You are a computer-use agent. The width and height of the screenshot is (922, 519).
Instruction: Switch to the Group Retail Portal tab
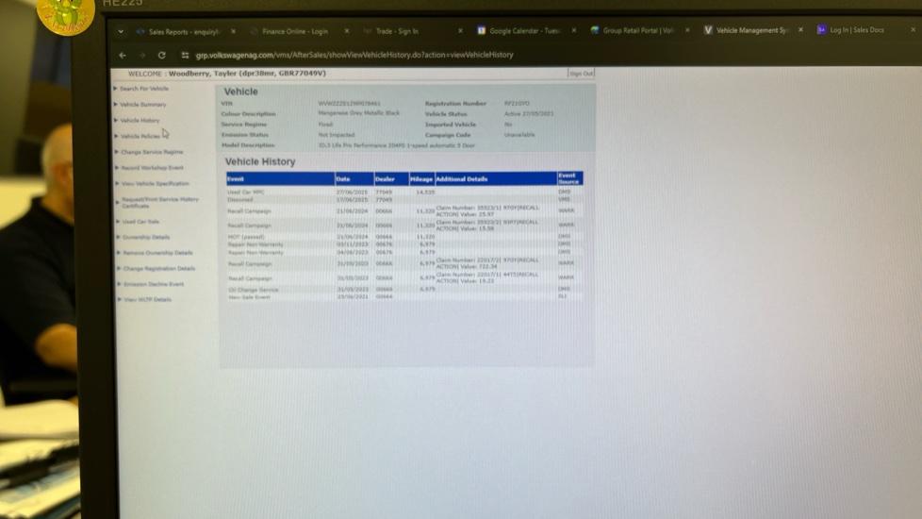click(638, 30)
